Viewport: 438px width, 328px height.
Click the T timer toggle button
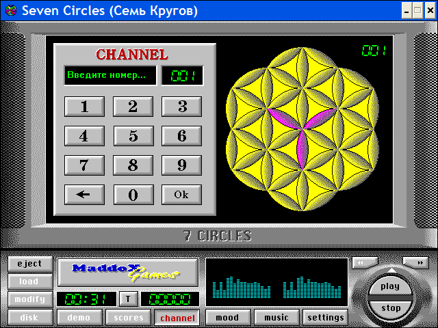tap(129, 299)
